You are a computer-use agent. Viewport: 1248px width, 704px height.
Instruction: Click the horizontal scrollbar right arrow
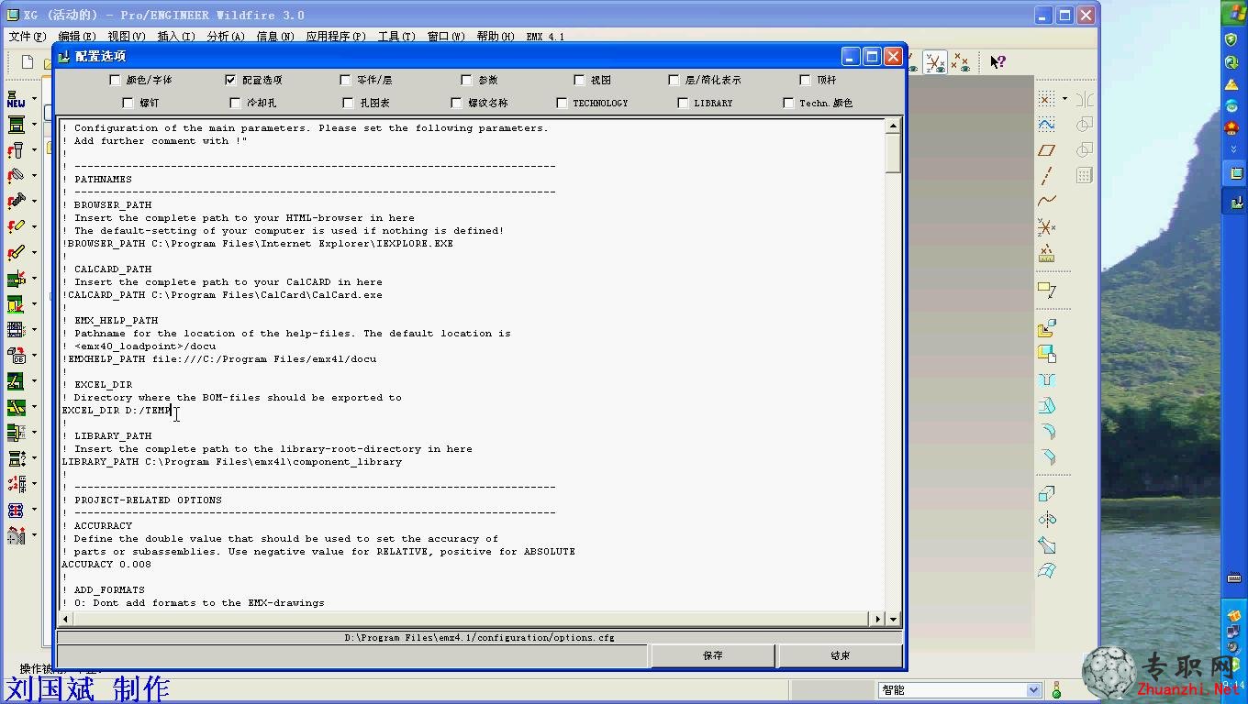pyautogui.click(x=877, y=619)
